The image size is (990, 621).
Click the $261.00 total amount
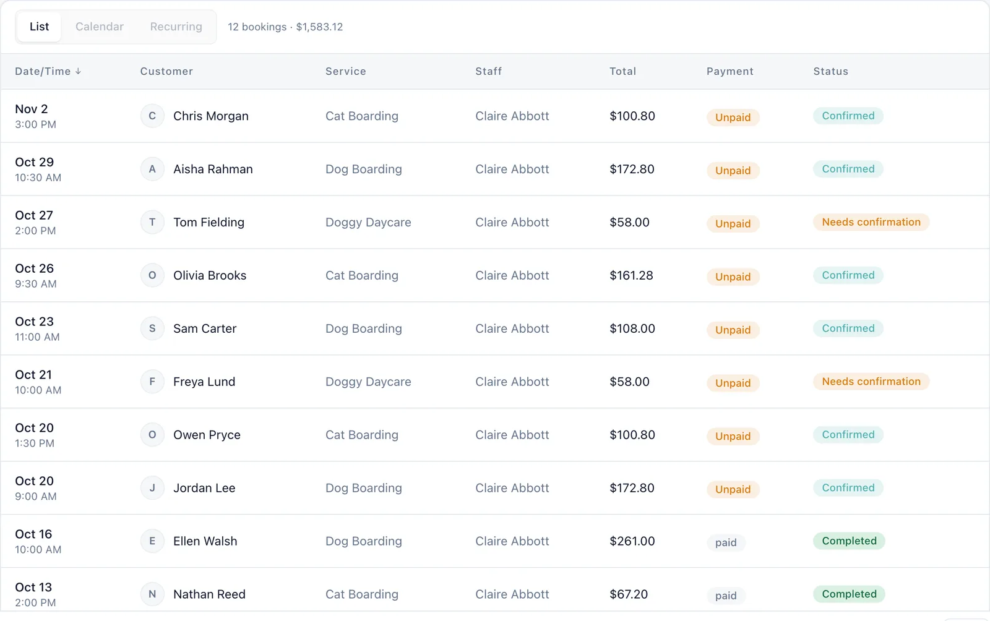[x=632, y=541]
